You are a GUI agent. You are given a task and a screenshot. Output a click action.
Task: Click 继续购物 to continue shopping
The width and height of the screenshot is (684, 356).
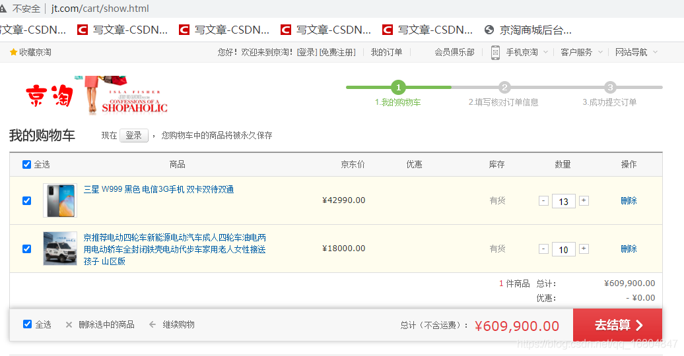tap(178, 324)
